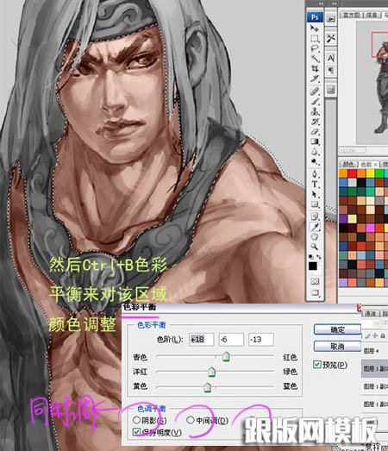Image resolution: width=388 pixels, height=451 pixels.
Task: Click the navigator preview thumbnail
Action: pos(372,84)
